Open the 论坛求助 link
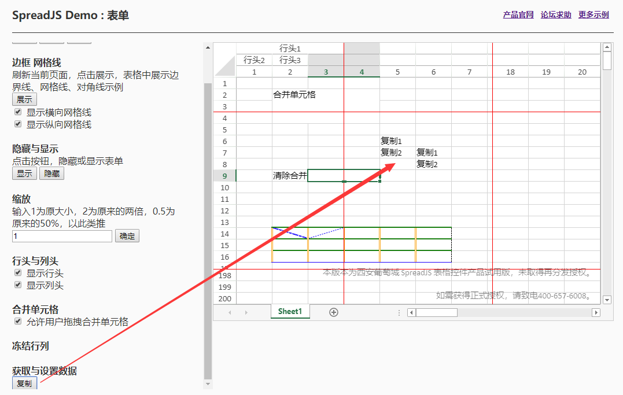 556,14
